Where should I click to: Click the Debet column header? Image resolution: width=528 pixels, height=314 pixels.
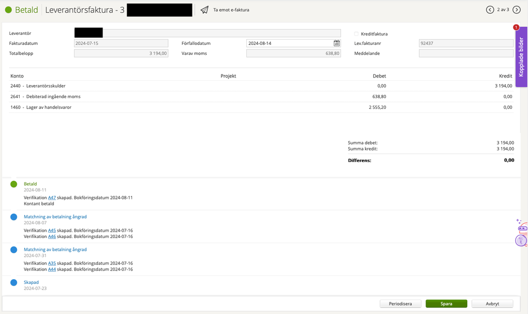(x=379, y=76)
